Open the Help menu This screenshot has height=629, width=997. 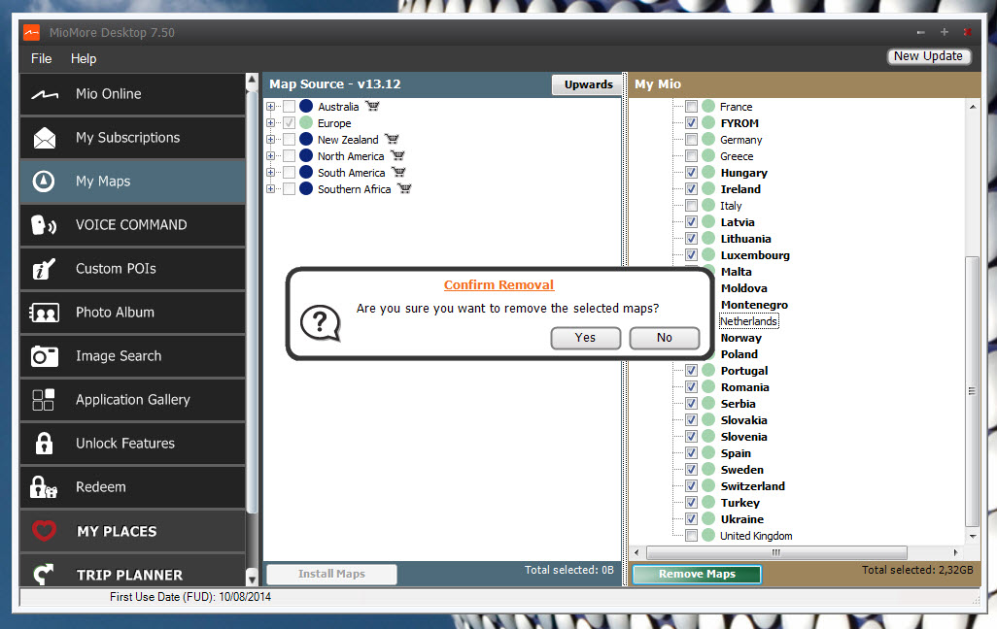(84, 58)
